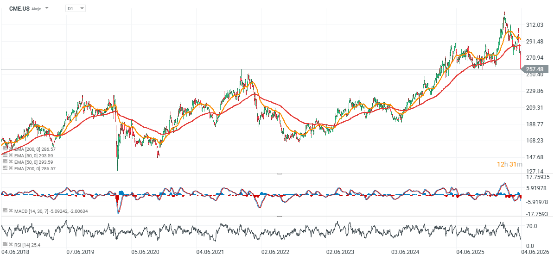Select the 02.06.2022 date on time axis
Image resolution: width=554 pixels, height=260 pixels.
pyautogui.click(x=275, y=252)
